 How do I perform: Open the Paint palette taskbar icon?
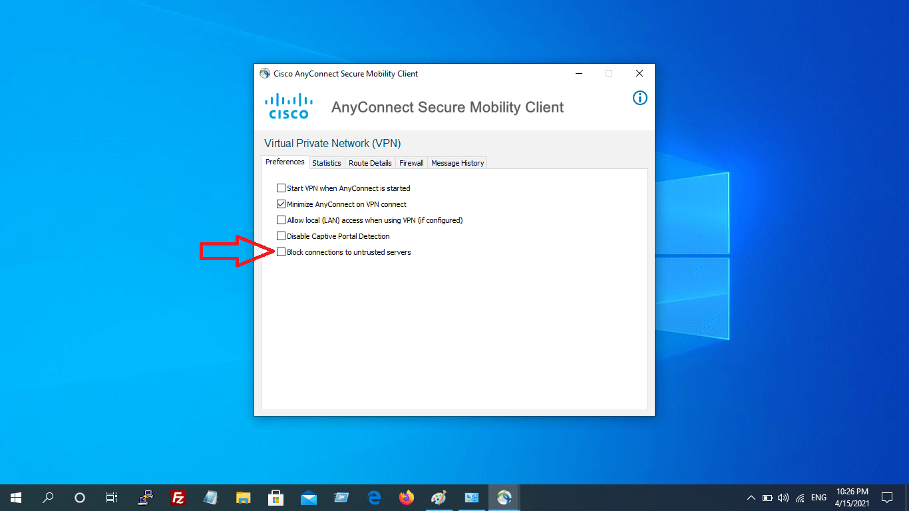coord(439,498)
